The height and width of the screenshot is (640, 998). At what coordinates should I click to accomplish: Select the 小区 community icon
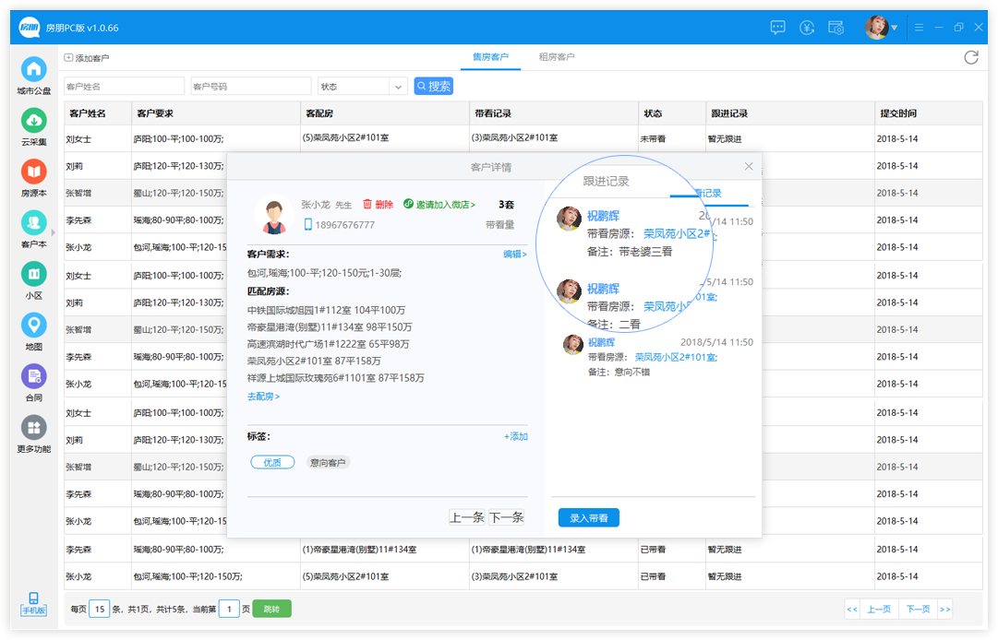click(x=34, y=274)
